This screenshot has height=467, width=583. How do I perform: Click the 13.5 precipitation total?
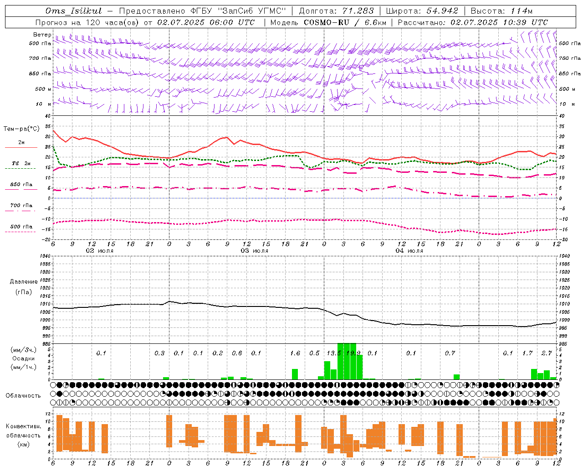[334, 353]
